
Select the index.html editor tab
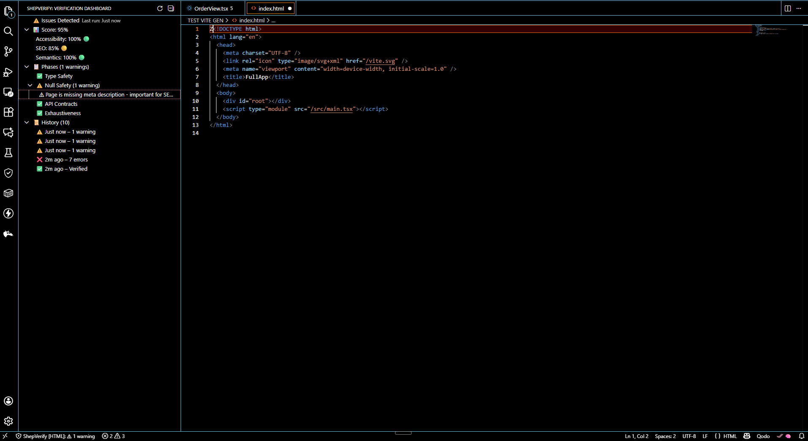[271, 8]
